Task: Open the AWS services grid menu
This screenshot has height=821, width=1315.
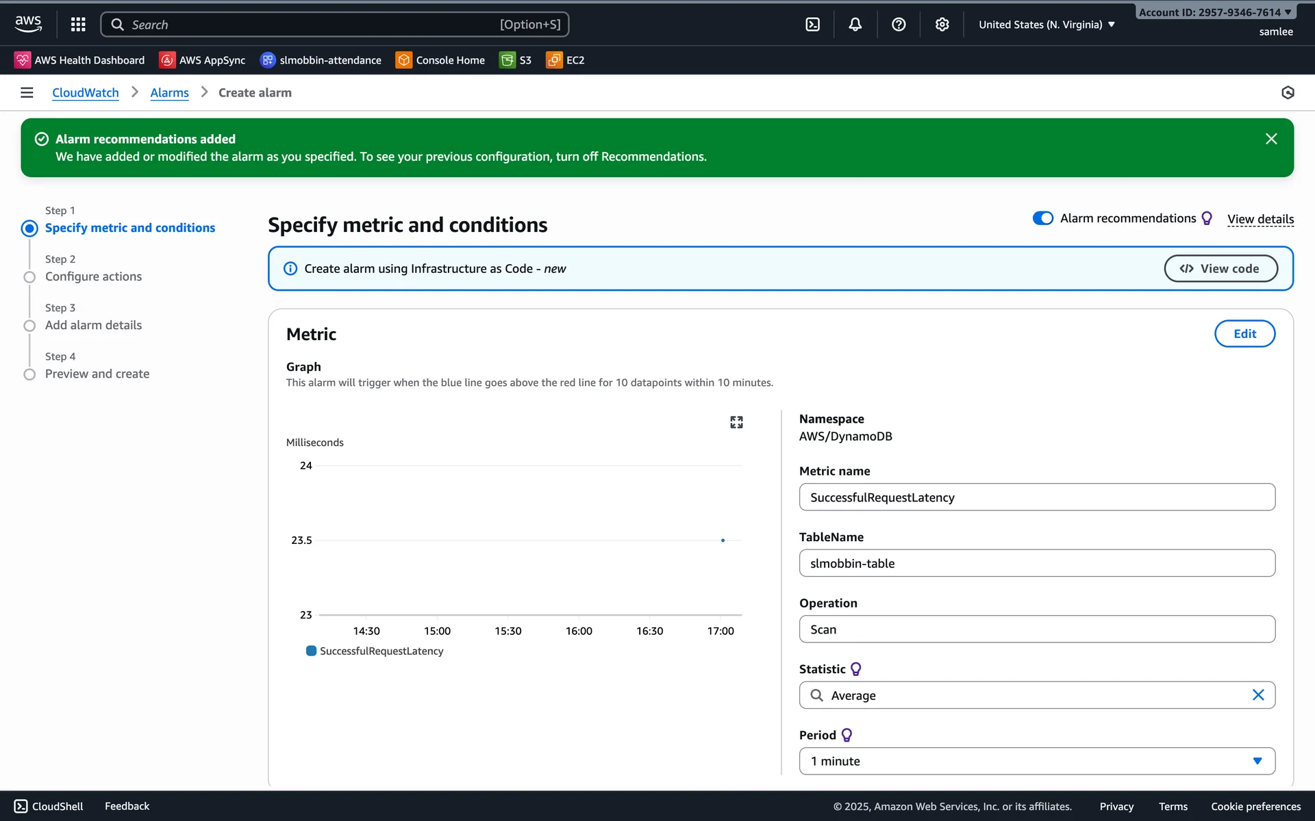Action: [78, 25]
